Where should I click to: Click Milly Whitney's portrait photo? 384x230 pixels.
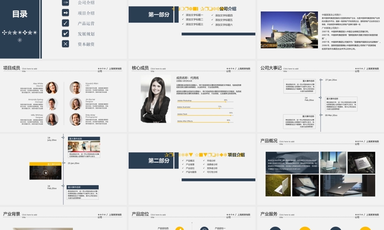(x=52, y=119)
